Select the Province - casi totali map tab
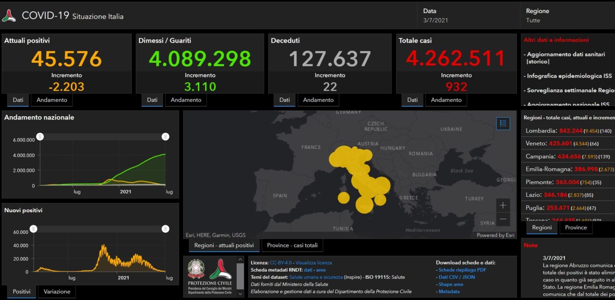615x300 pixels. point(292,245)
